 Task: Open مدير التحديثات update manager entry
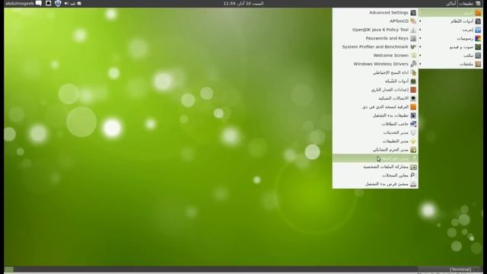pyautogui.click(x=375, y=132)
